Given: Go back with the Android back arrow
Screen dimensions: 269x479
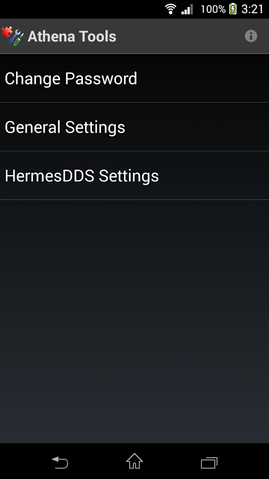Looking at the screenshot, I should [60, 462].
